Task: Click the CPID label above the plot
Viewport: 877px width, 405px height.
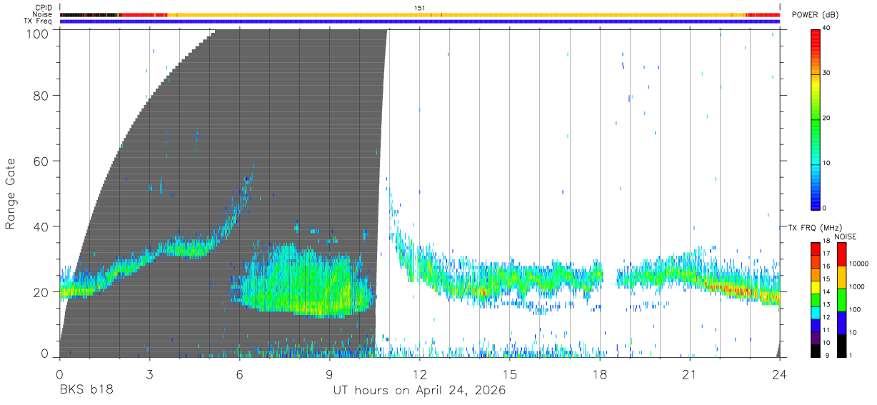Action: (x=43, y=8)
